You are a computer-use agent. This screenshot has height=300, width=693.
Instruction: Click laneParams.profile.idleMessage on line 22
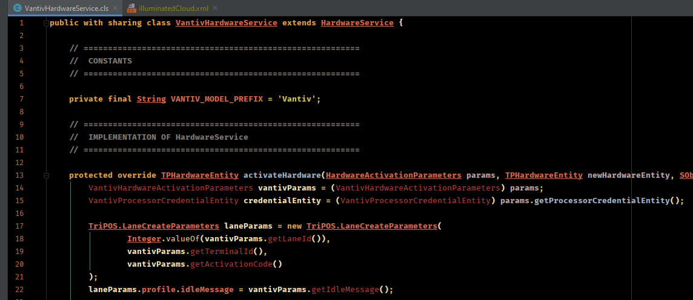point(161,290)
